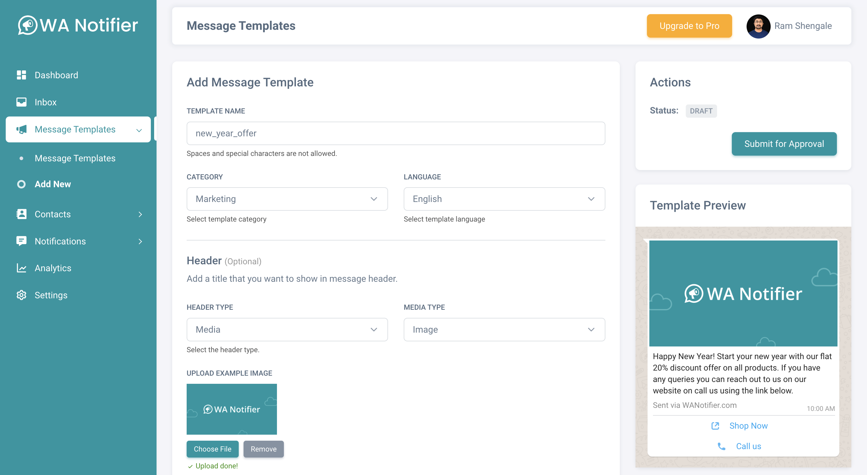Click the Dashboard grid icon
Screen dimensions: 867x475
coord(21,75)
